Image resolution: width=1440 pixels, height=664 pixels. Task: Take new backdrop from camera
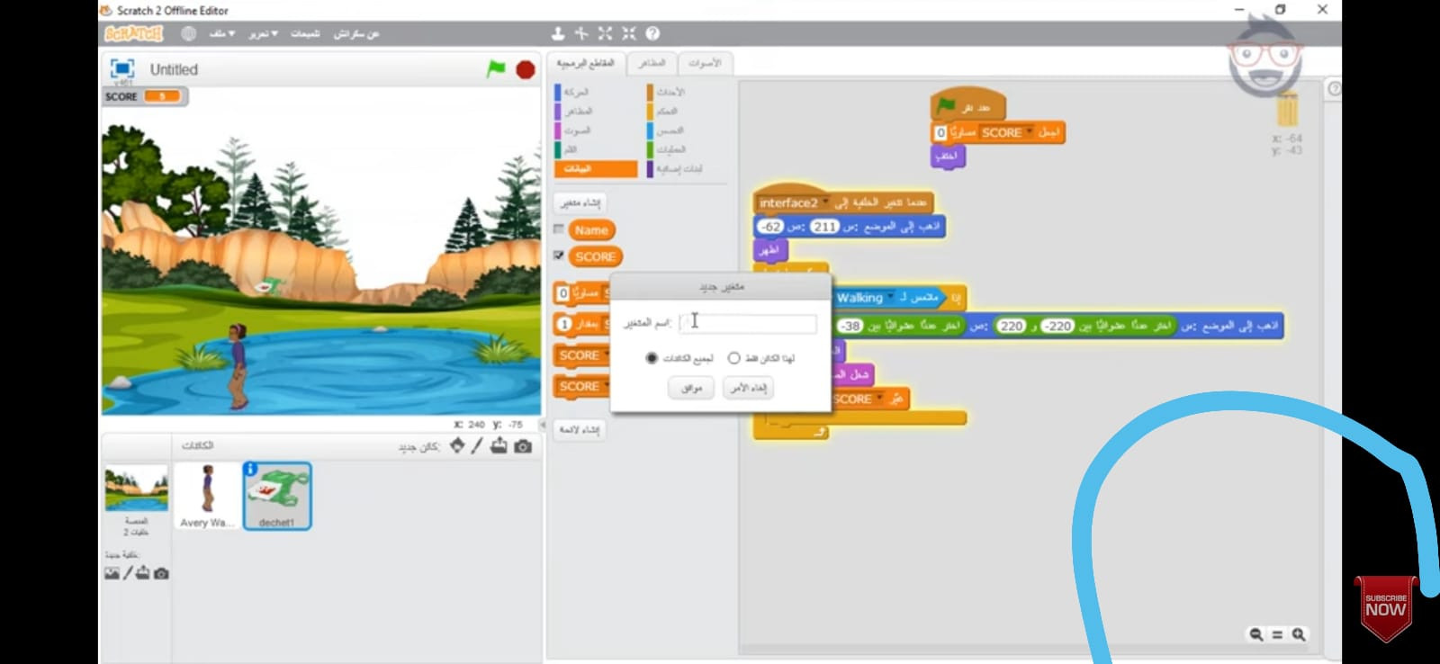[x=161, y=573]
